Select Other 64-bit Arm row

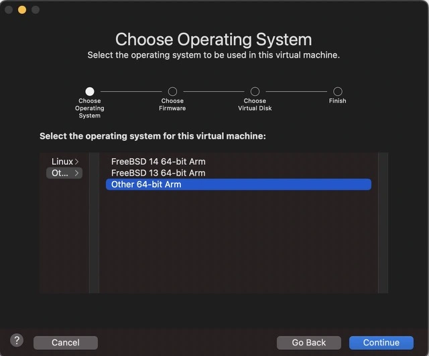point(239,184)
